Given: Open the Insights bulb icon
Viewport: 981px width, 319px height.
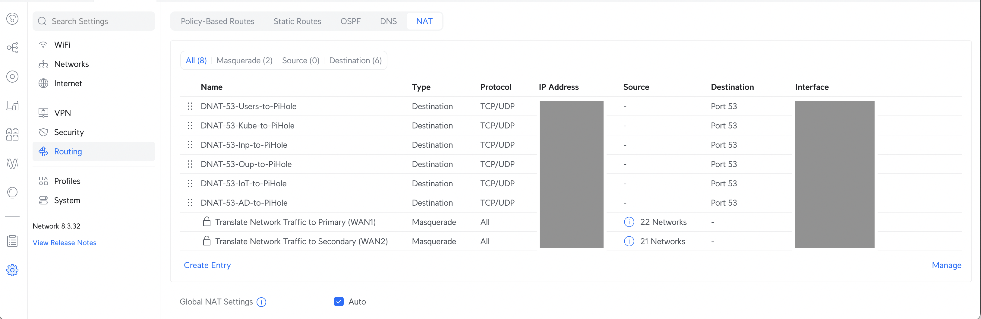Looking at the screenshot, I should (x=13, y=193).
